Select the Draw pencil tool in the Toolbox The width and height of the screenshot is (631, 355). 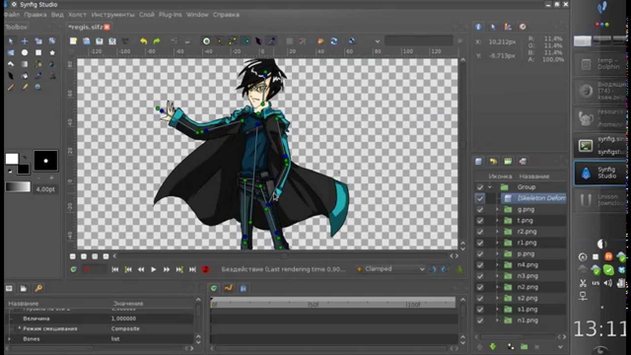25,87
